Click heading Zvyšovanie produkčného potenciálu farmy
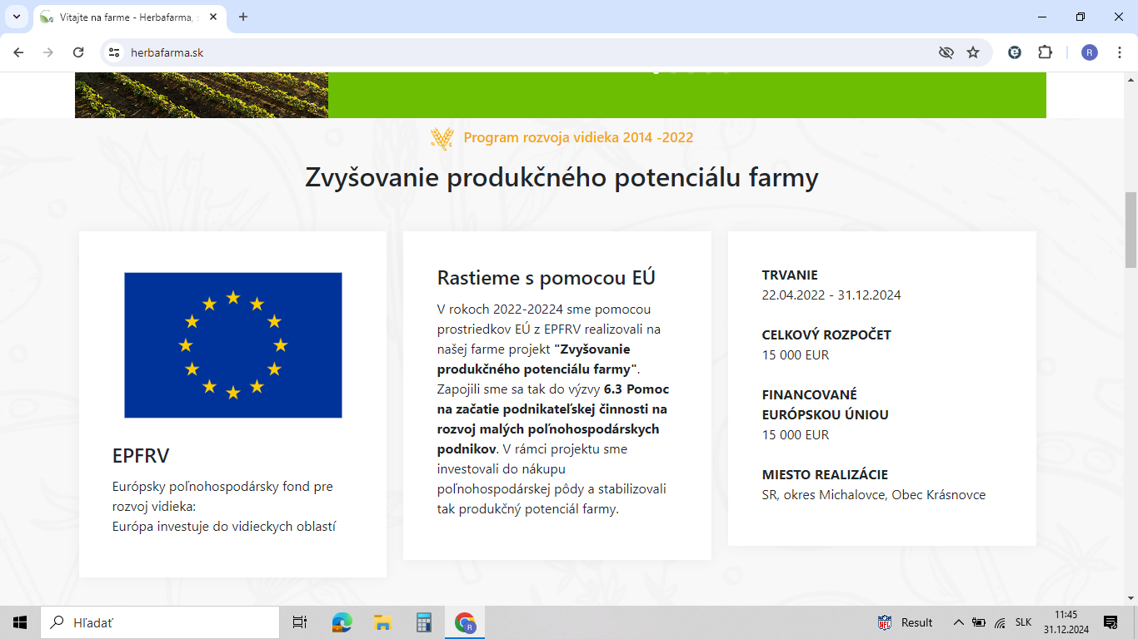This screenshot has height=639, width=1138. [x=562, y=177]
